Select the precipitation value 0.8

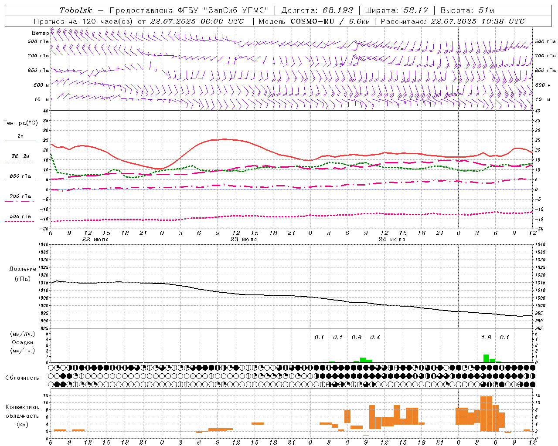(x=357, y=337)
